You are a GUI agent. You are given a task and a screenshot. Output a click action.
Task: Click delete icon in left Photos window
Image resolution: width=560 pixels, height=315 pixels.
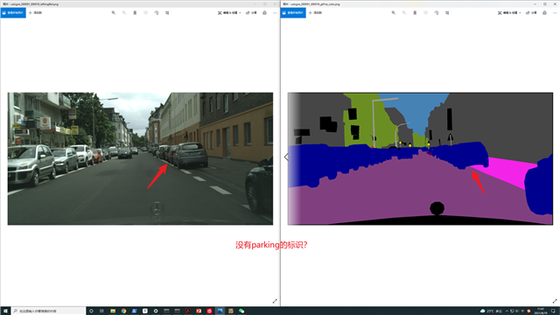tap(135, 13)
